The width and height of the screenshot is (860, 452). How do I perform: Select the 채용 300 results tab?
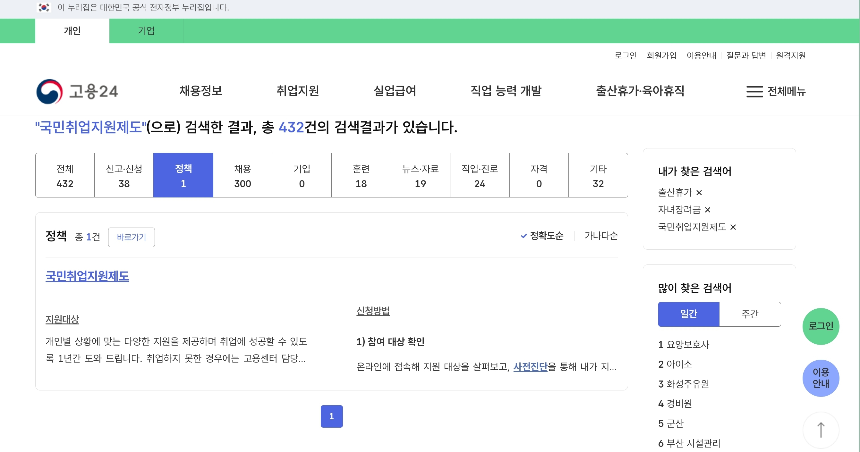tap(243, 175)
